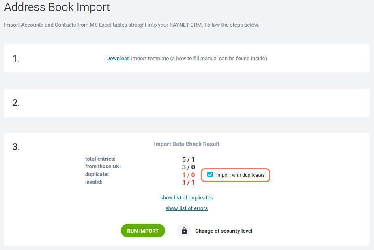The image size is (374, 250).
Task: Open the Download import template link
Action: 118,59
